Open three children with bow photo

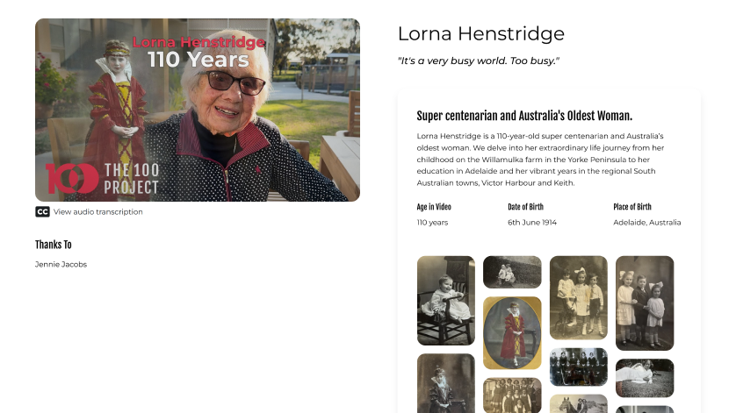pos(578,297)
